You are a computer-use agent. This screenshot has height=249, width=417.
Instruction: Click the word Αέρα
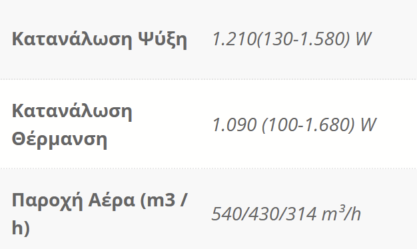[112, 200]
